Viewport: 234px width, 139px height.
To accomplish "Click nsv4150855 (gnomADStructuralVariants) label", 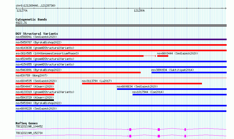I will click(x=45, y=64).
